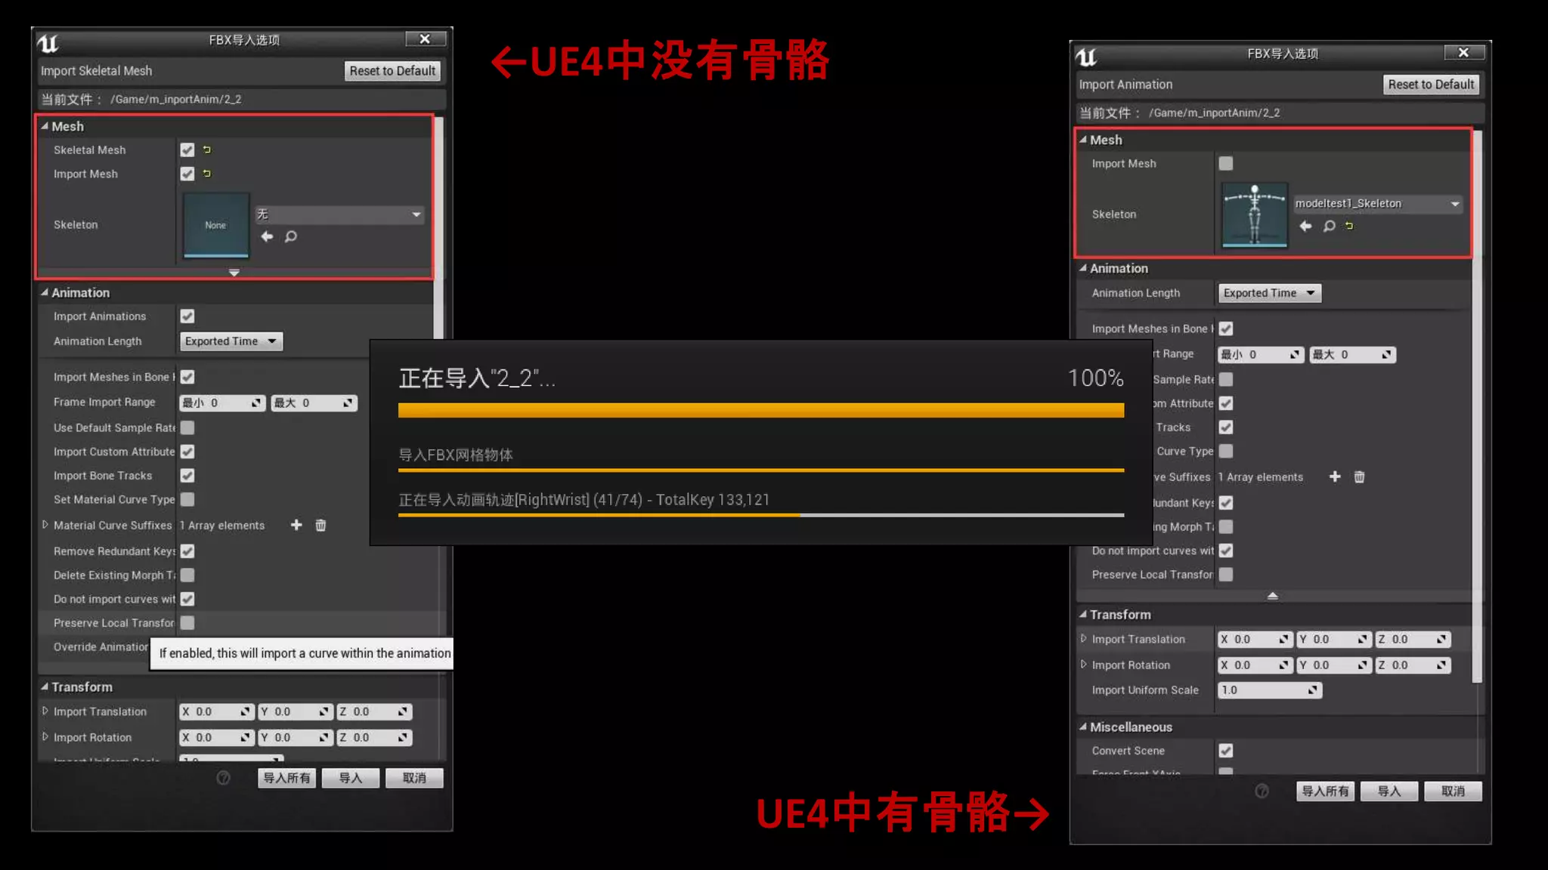This screenshot has height=870, width=1548.
Task: Toggle Convert Scene checkbox in right dialog
Action: (x=1226, y=750)
